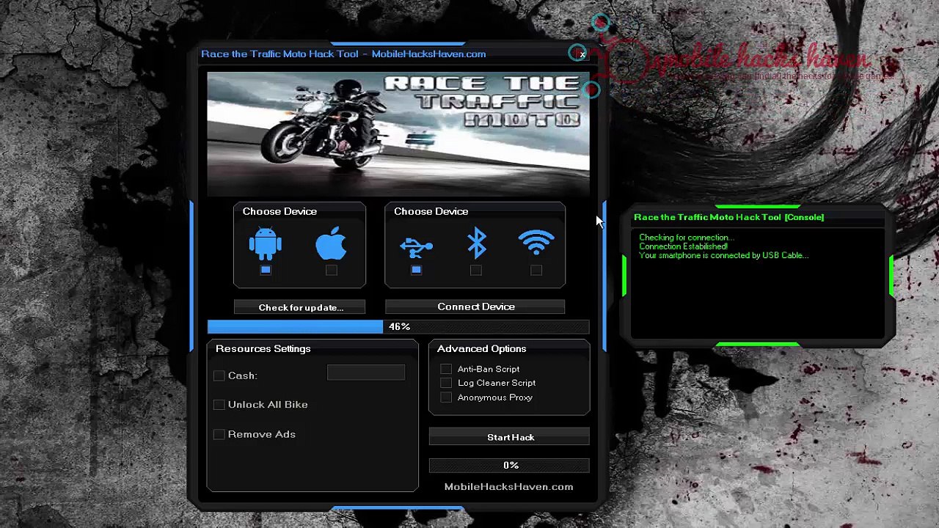Click the hack tool window title text

343,54
